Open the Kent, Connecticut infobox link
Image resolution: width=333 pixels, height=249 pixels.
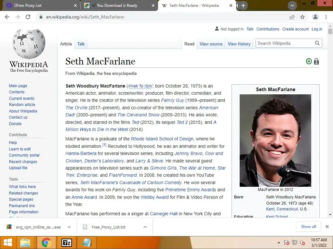(x=282, y=209)
